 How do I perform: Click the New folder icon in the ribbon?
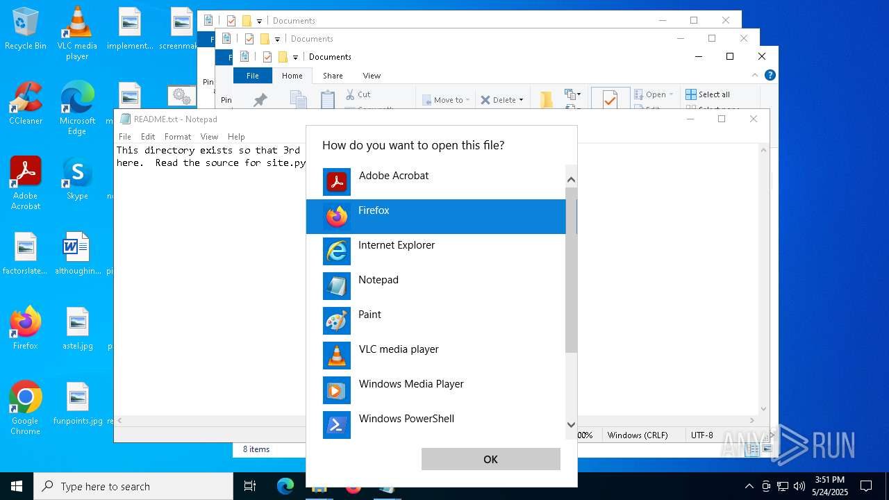[547, 99]
